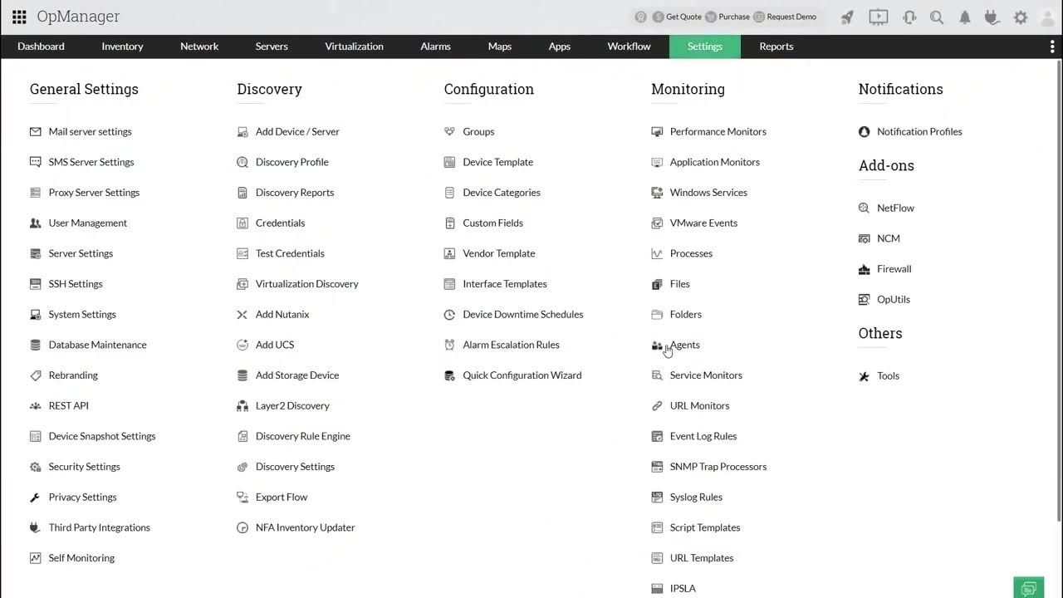Click the Notification Profiles bell icon
Image resolution: width=1063 pixels, height=598 pixels.
click(864, 131)
